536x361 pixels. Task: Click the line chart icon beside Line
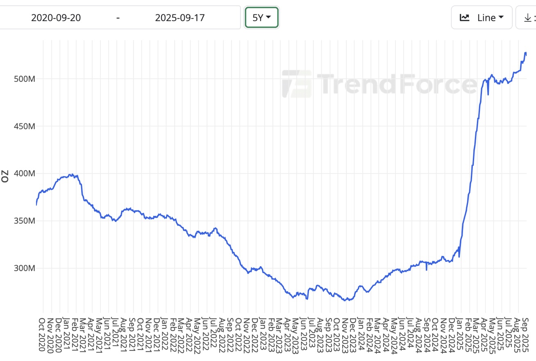point(465,18)
